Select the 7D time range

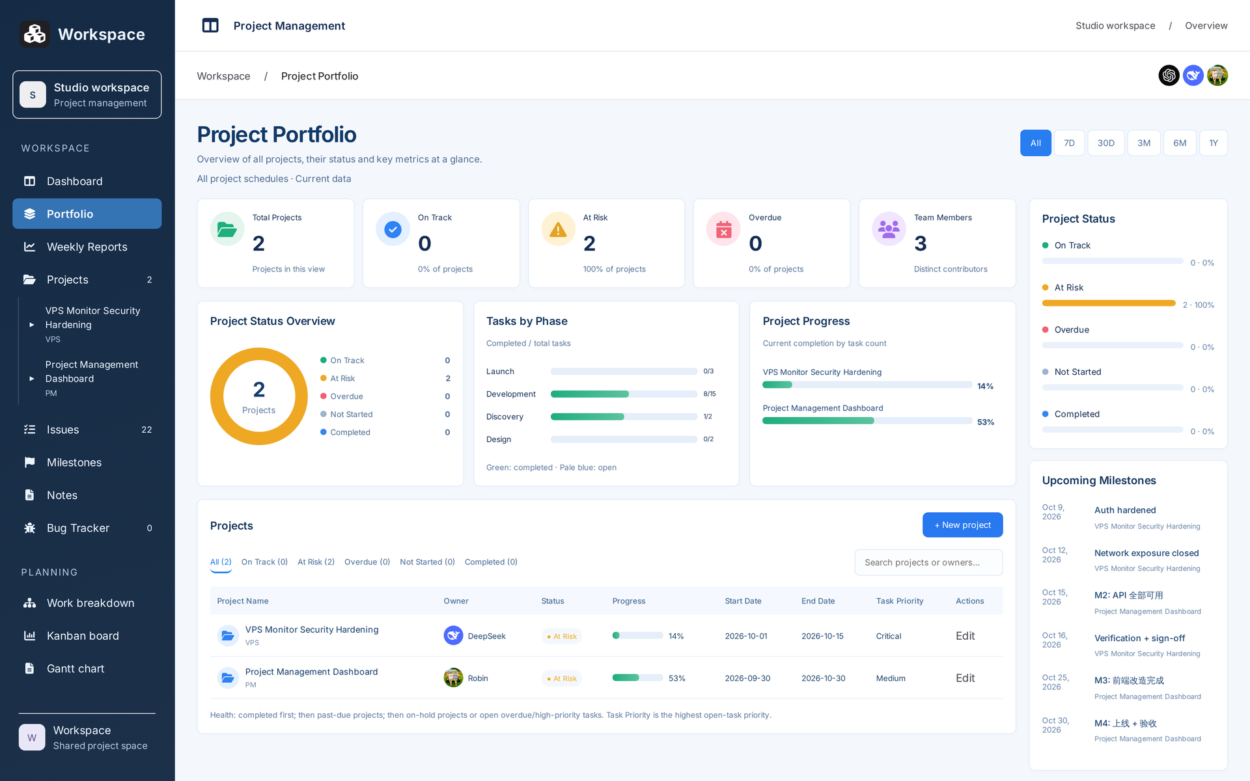(1069, 143)
